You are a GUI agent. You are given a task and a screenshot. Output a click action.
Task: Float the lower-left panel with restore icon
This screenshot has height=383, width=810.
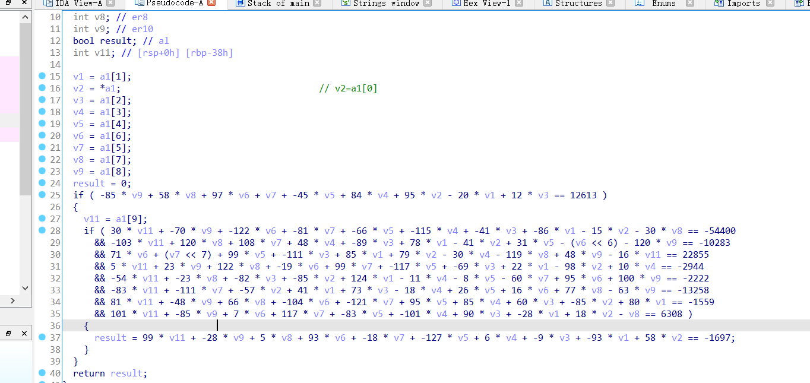click(x=9, y=334)
